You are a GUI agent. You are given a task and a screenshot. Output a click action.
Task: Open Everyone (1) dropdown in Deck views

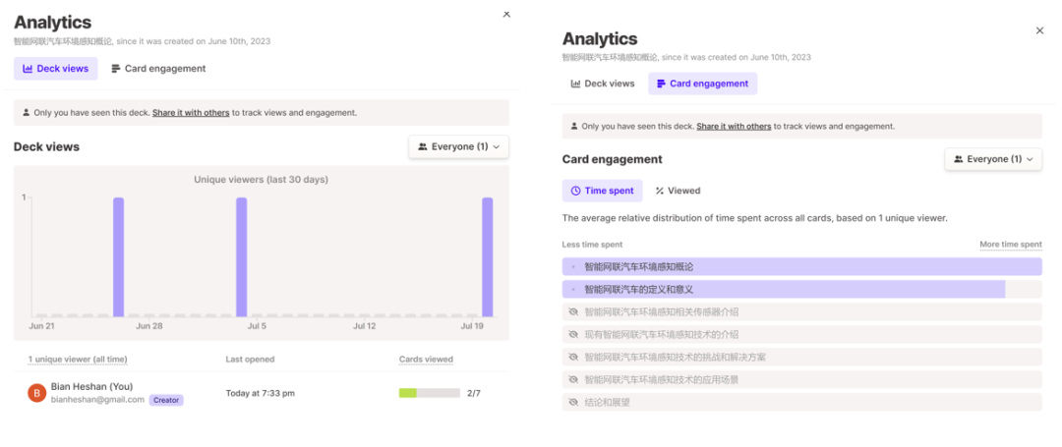coord(458,147)
